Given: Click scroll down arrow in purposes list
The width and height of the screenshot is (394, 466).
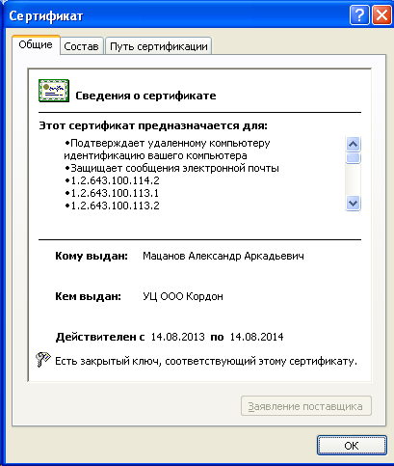Looking at the screenshot, I should click(353, 203).
